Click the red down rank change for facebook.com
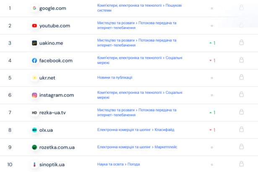 (212, 60)
